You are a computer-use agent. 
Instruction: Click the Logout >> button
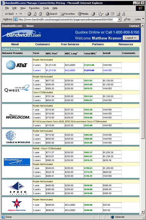tap(131, 38)
